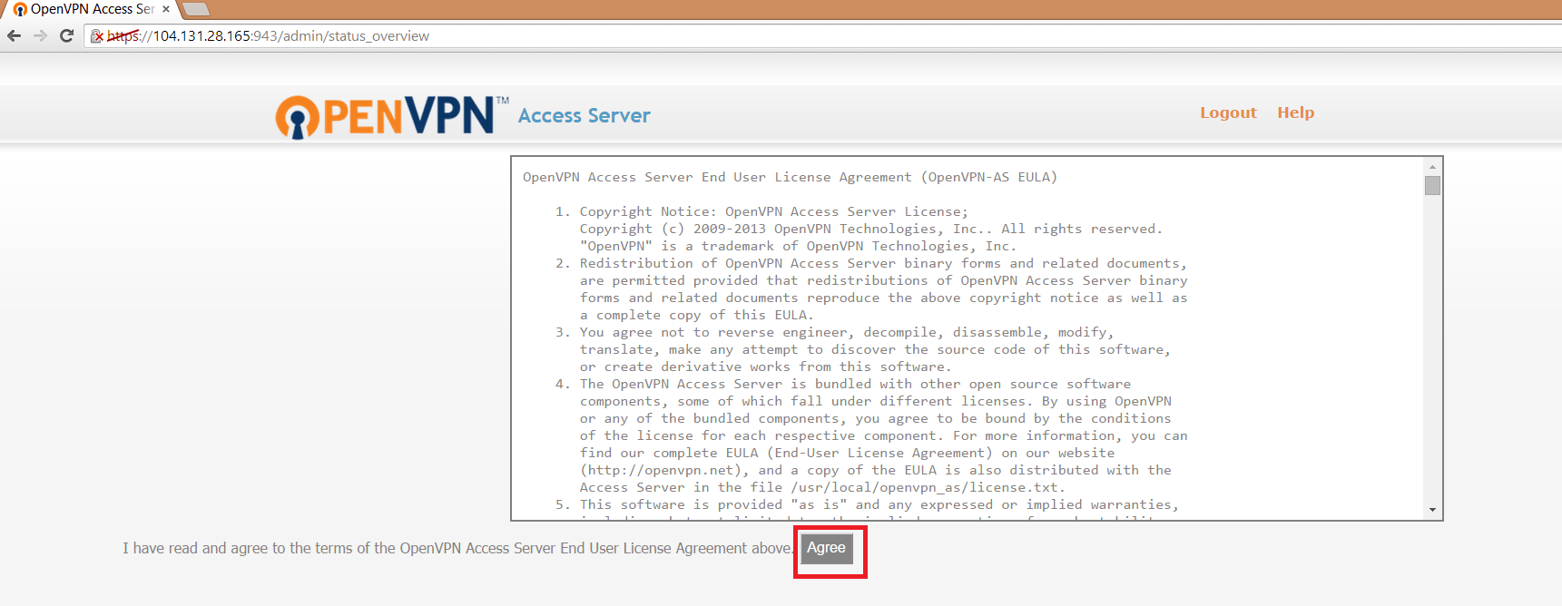Open a new browser tab
1562x606 pixels.
[197, 9]
